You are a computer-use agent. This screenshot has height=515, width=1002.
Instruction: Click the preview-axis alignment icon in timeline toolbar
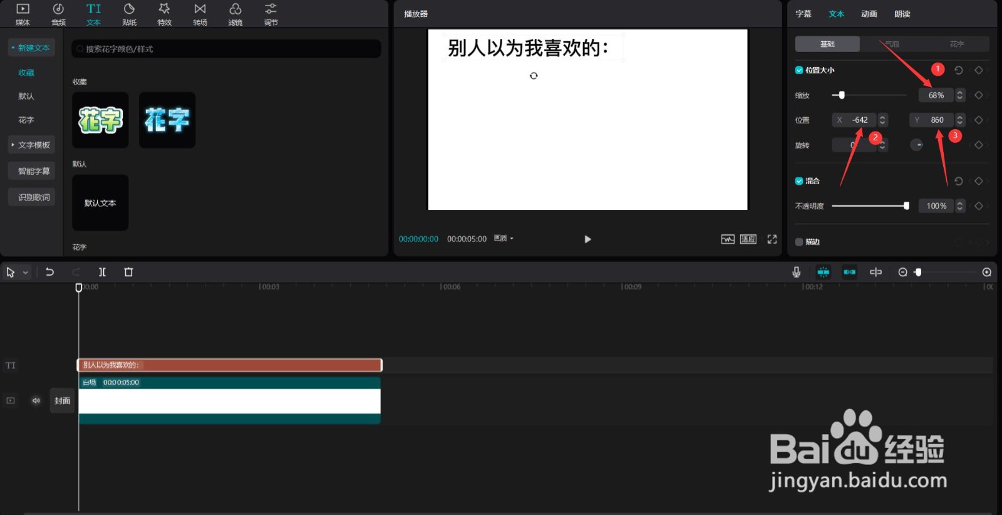point(875,272)
